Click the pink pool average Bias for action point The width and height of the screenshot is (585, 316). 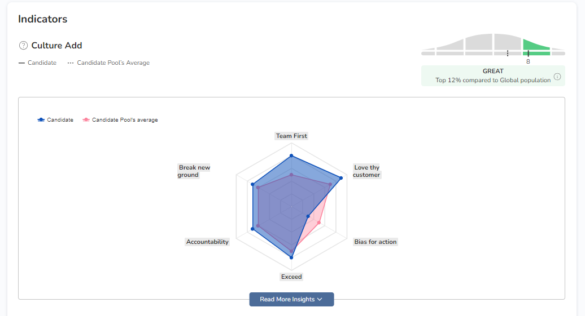pyautogui.click(x=320, y=222)
